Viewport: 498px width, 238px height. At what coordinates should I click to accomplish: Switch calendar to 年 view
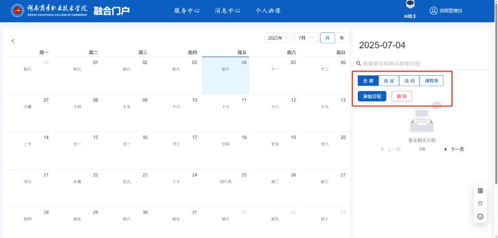(342, 38)
